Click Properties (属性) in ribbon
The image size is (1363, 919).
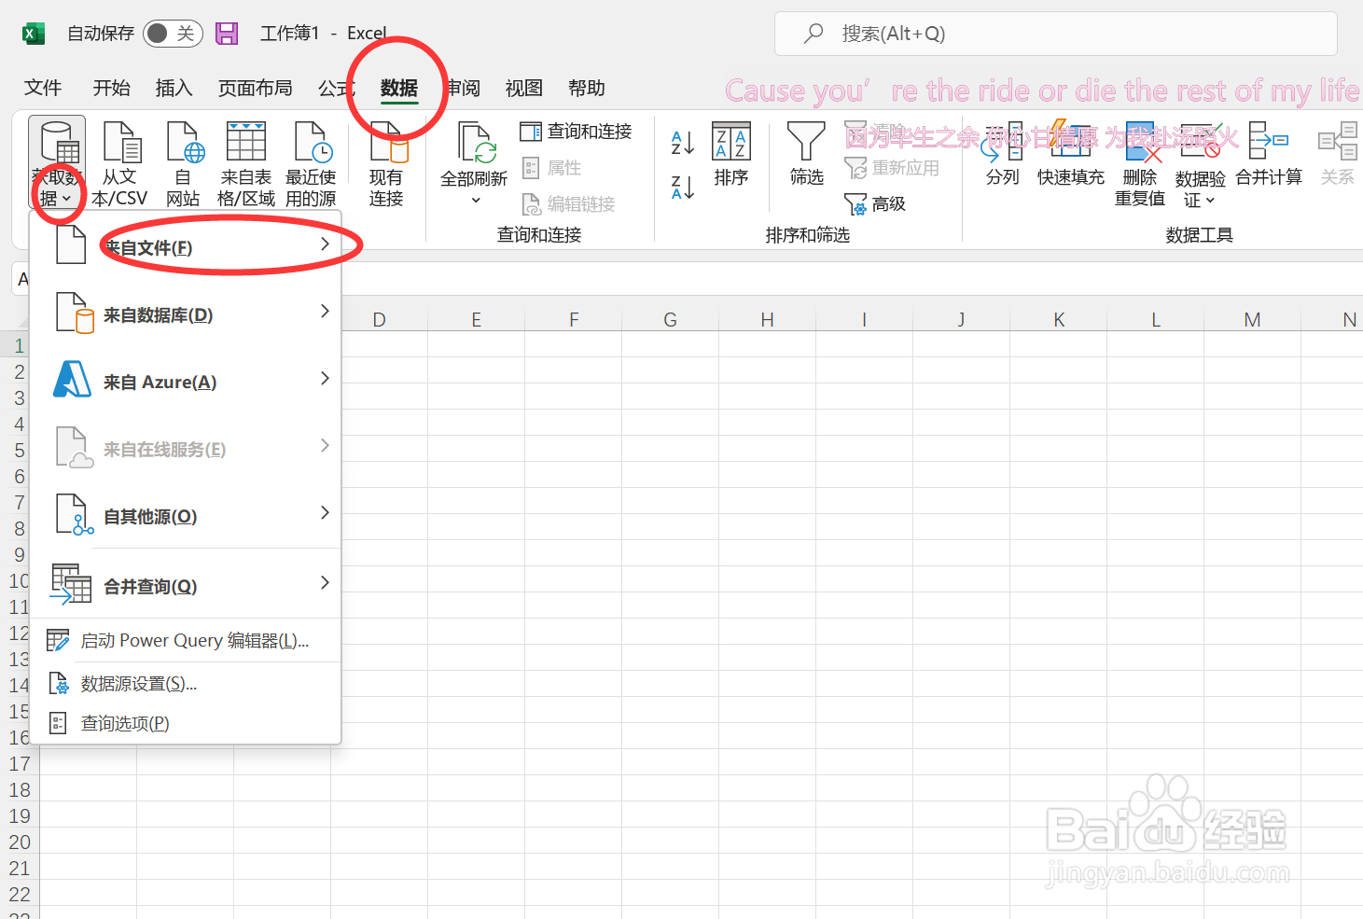pyautogui.click(x=552, y=168)
